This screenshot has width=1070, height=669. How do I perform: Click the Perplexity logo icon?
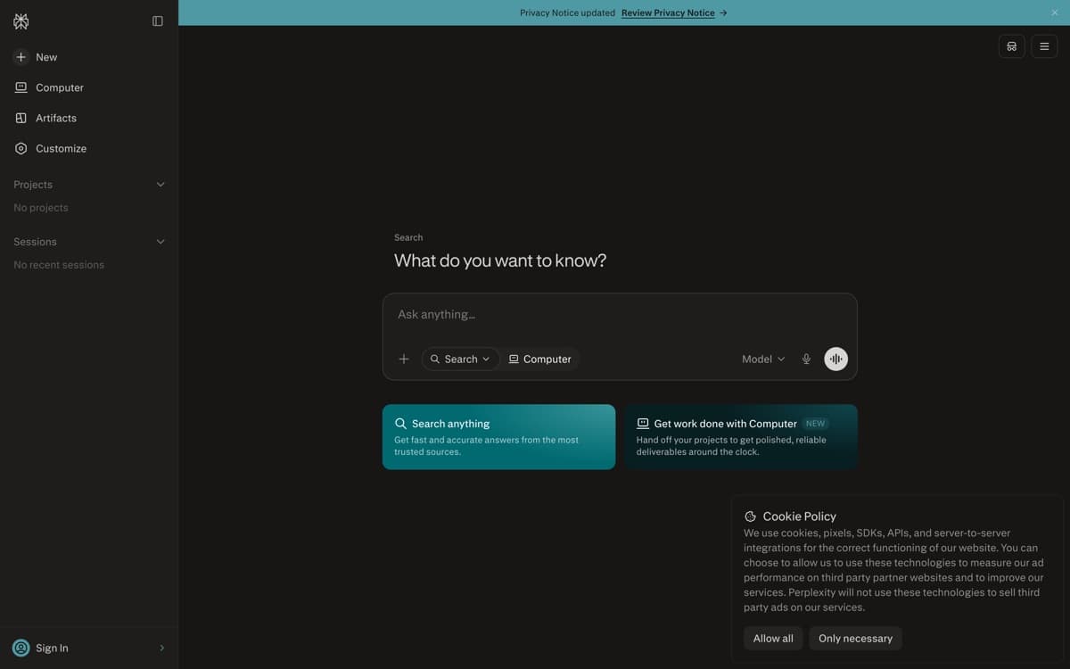click(x=21, y=21)
